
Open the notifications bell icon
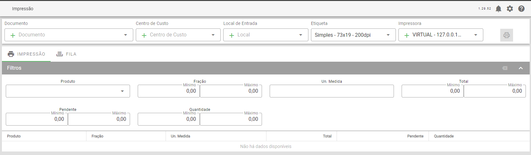pos(498,9)
